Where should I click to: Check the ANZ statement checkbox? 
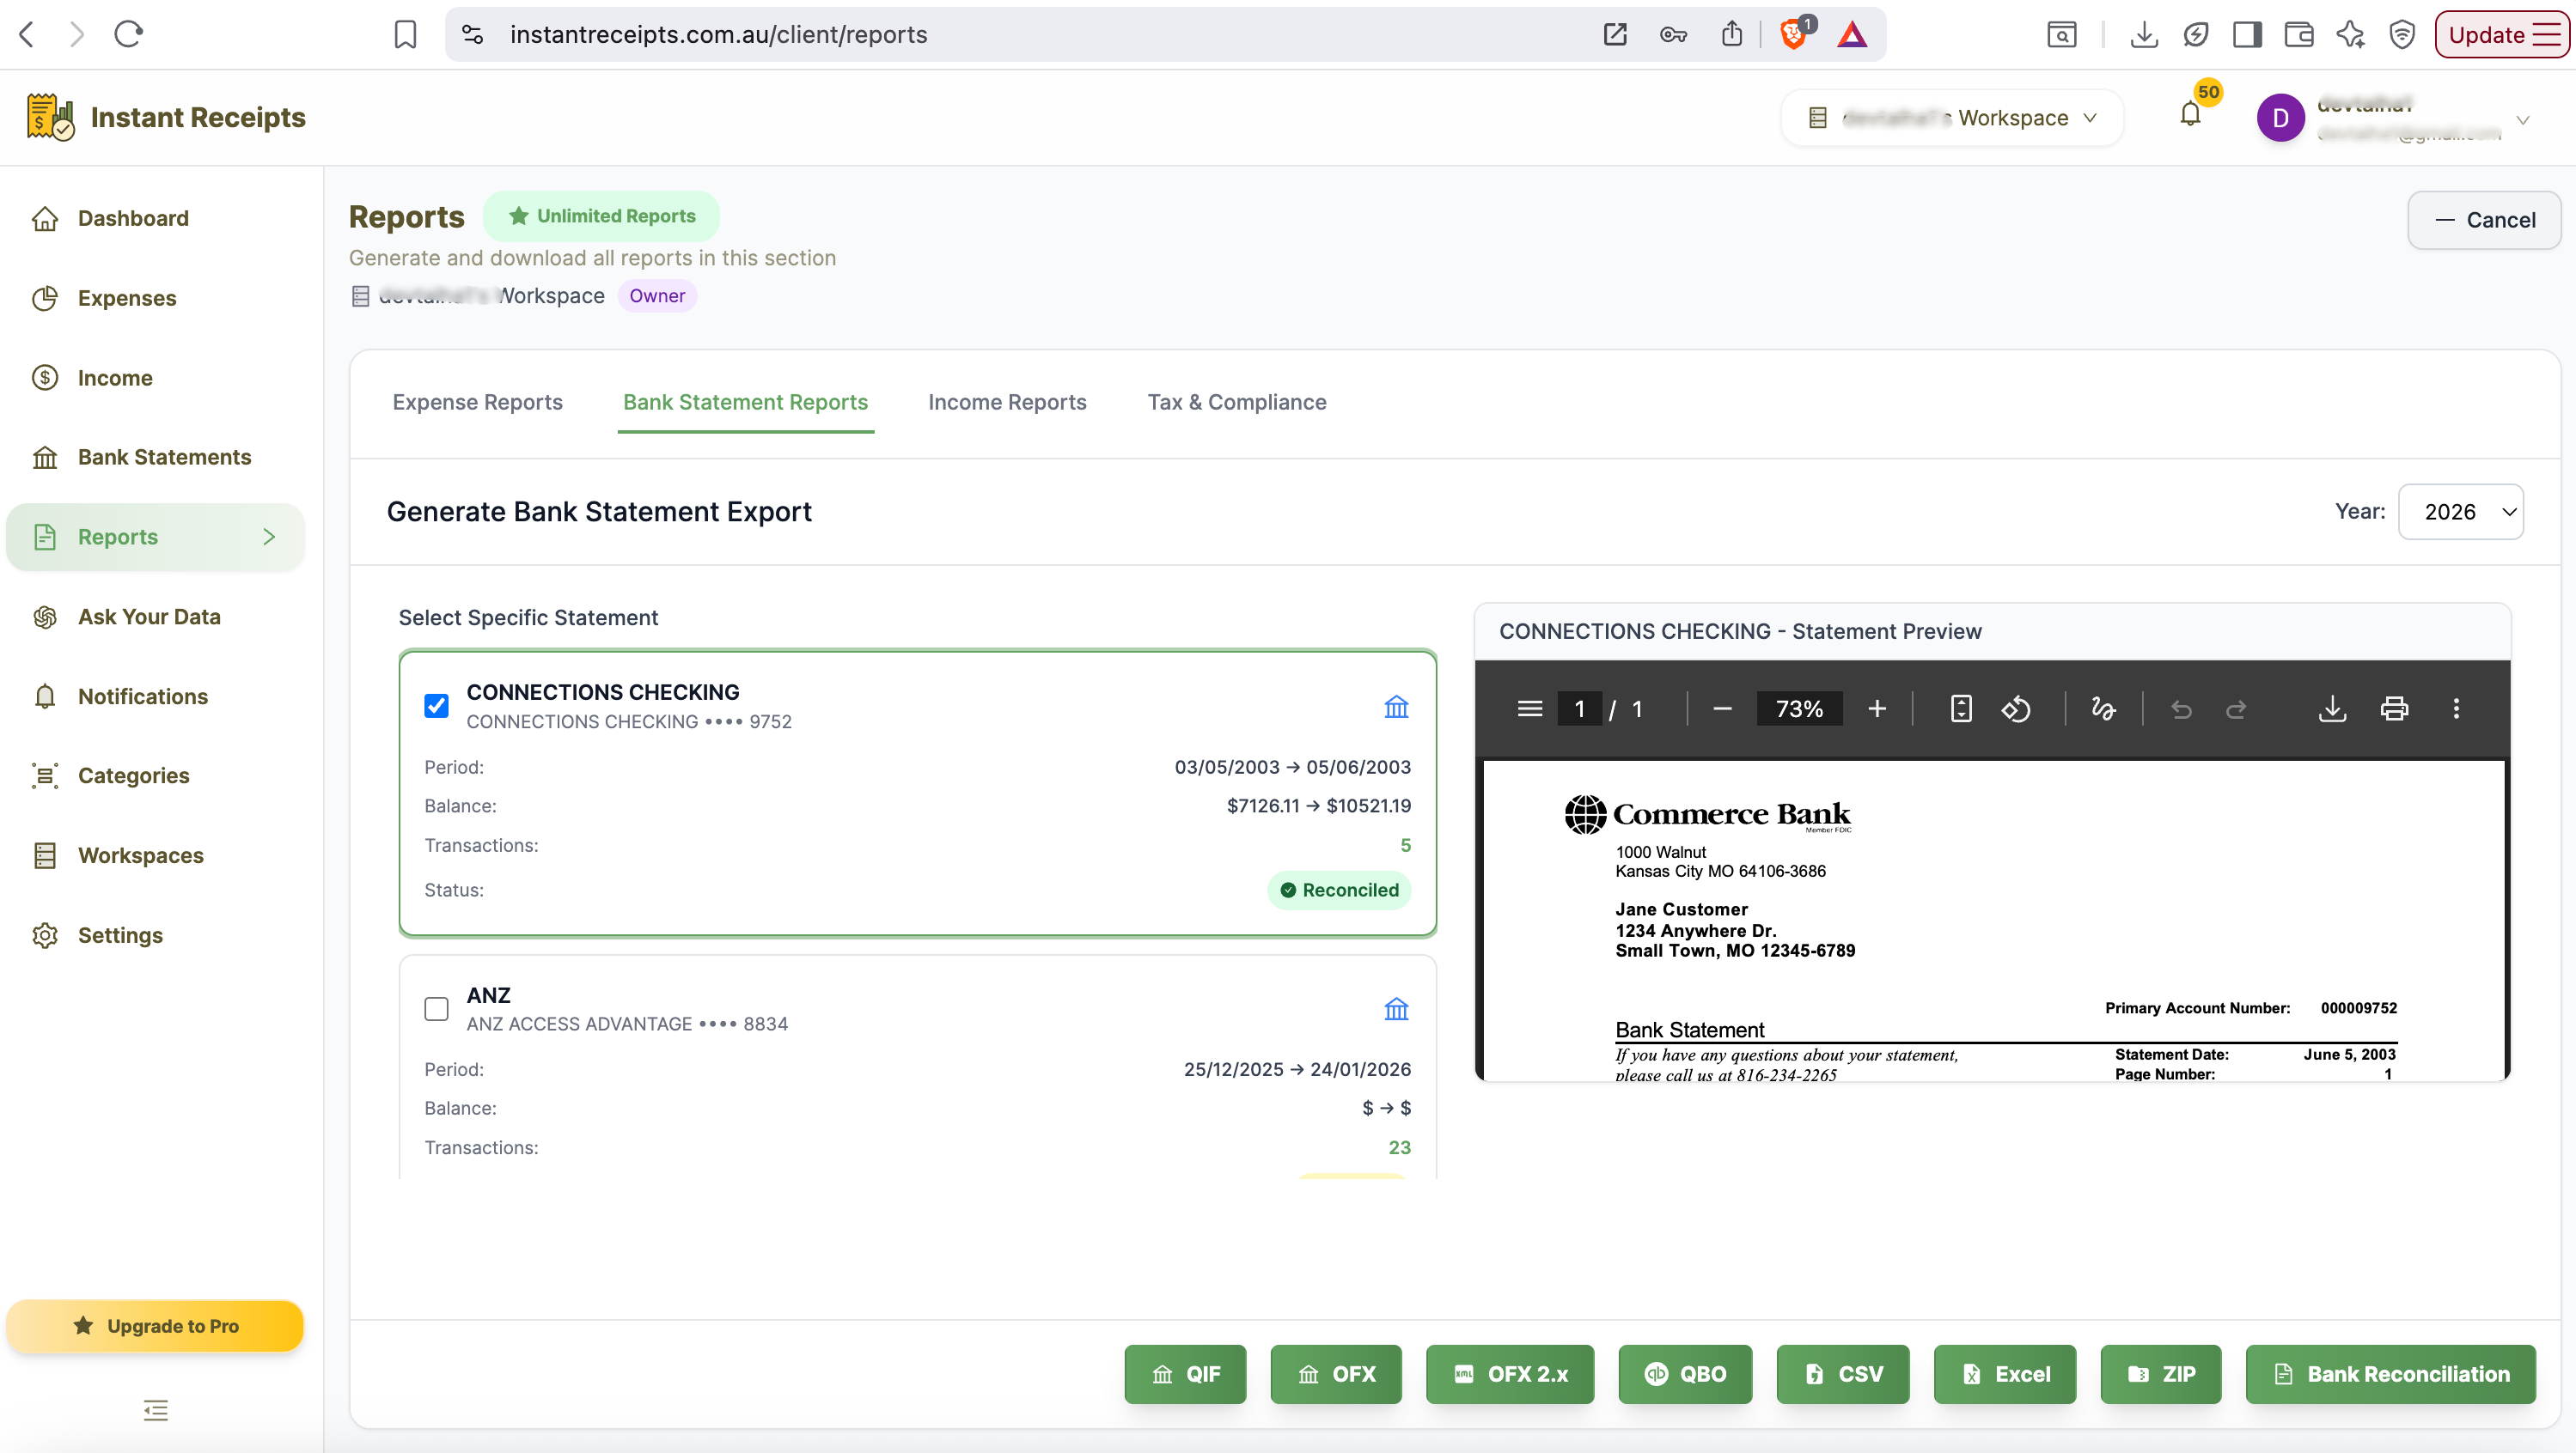(436, 1008)
